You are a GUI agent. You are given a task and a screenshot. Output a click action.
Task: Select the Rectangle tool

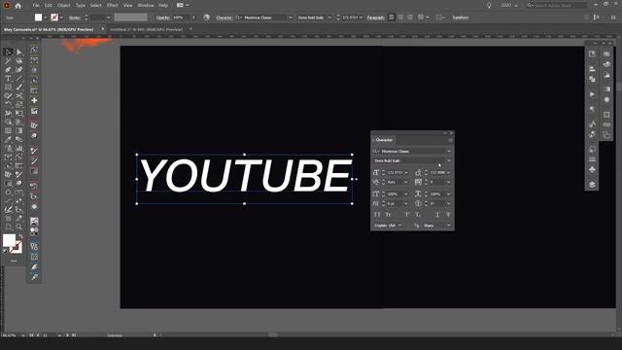point(8,87)
